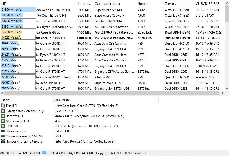
Task: Select row 6x Core i7-8700K HT
Action: [x=112, y=71]
